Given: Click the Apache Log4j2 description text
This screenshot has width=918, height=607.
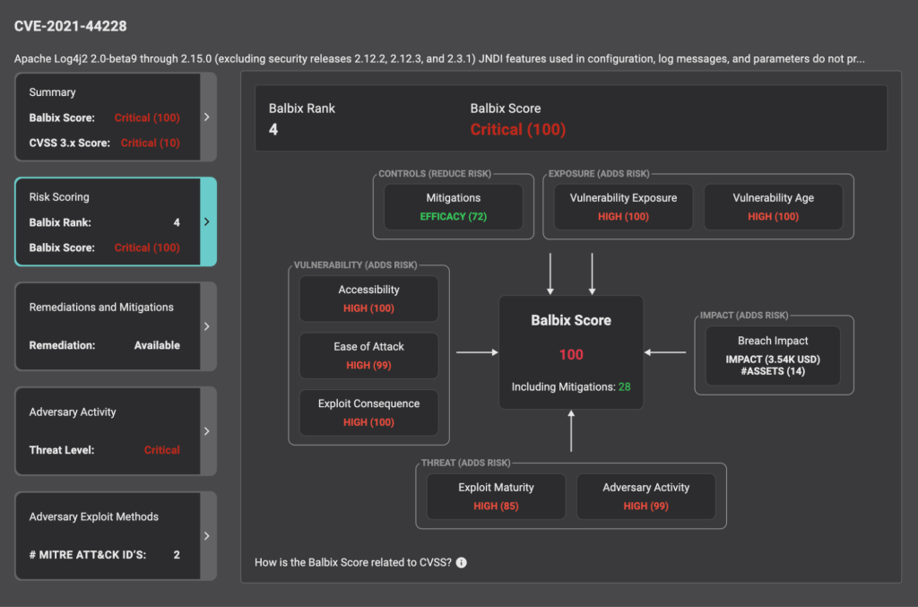Looking at the screenshot, I should pos(439,58).
